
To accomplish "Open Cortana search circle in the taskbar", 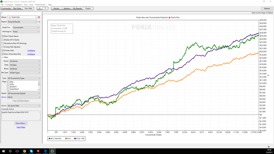I will (x=10, y=151).
